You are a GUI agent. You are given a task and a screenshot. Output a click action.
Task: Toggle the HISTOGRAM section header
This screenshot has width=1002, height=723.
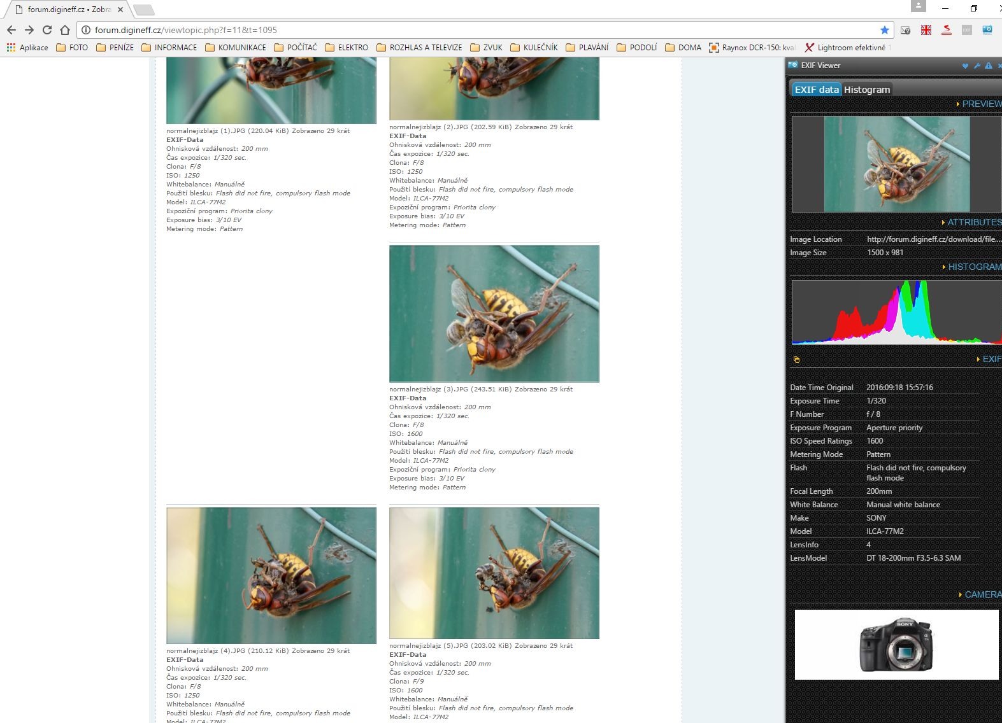(973, 267)
